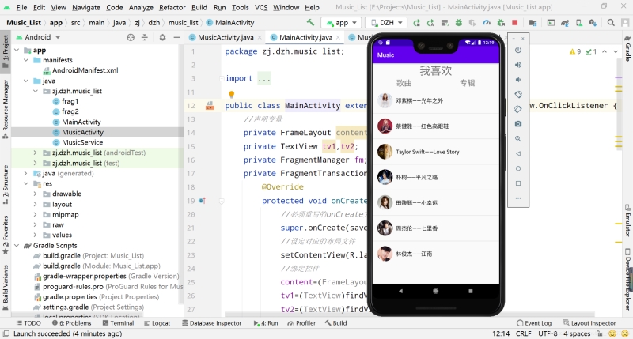Open the Logcat tool window
The height and width of the screenshot is (339, 633).
(x=156, y=323)
